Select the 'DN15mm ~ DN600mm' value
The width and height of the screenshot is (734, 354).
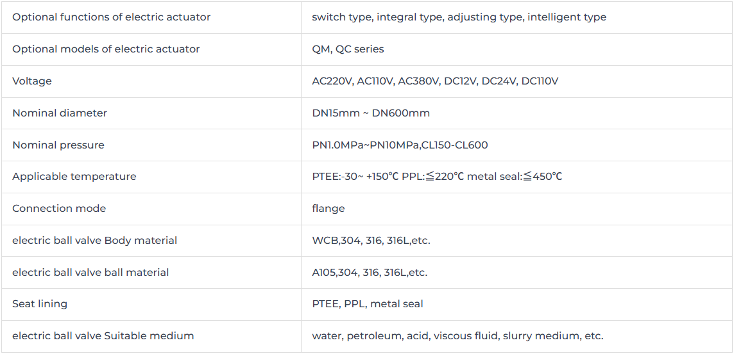tap(371, 113)
